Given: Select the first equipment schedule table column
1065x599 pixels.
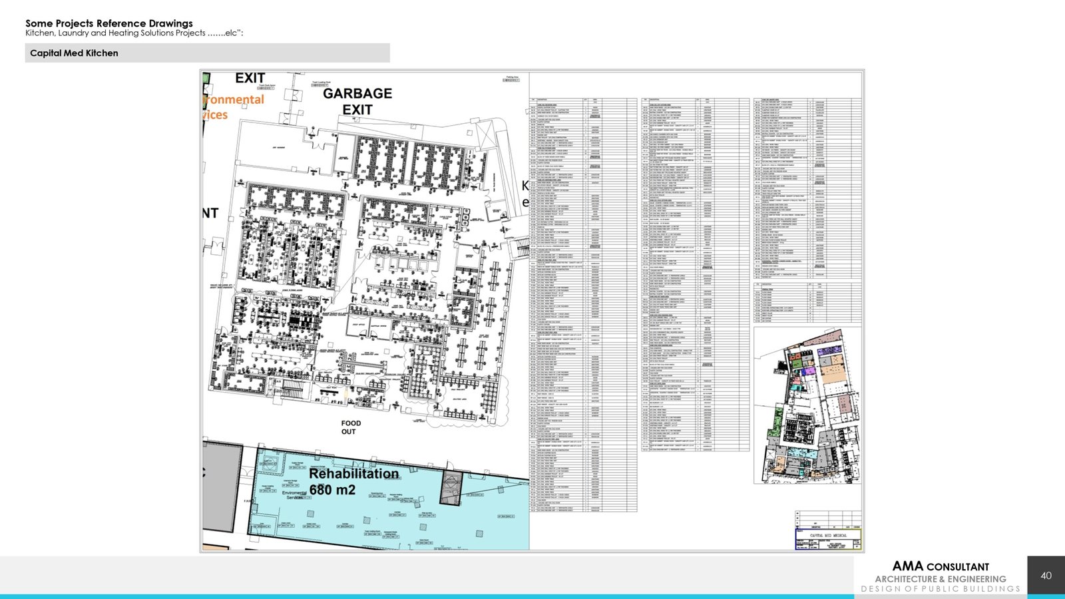Looking at the screenshot, I should click(583, 304).
